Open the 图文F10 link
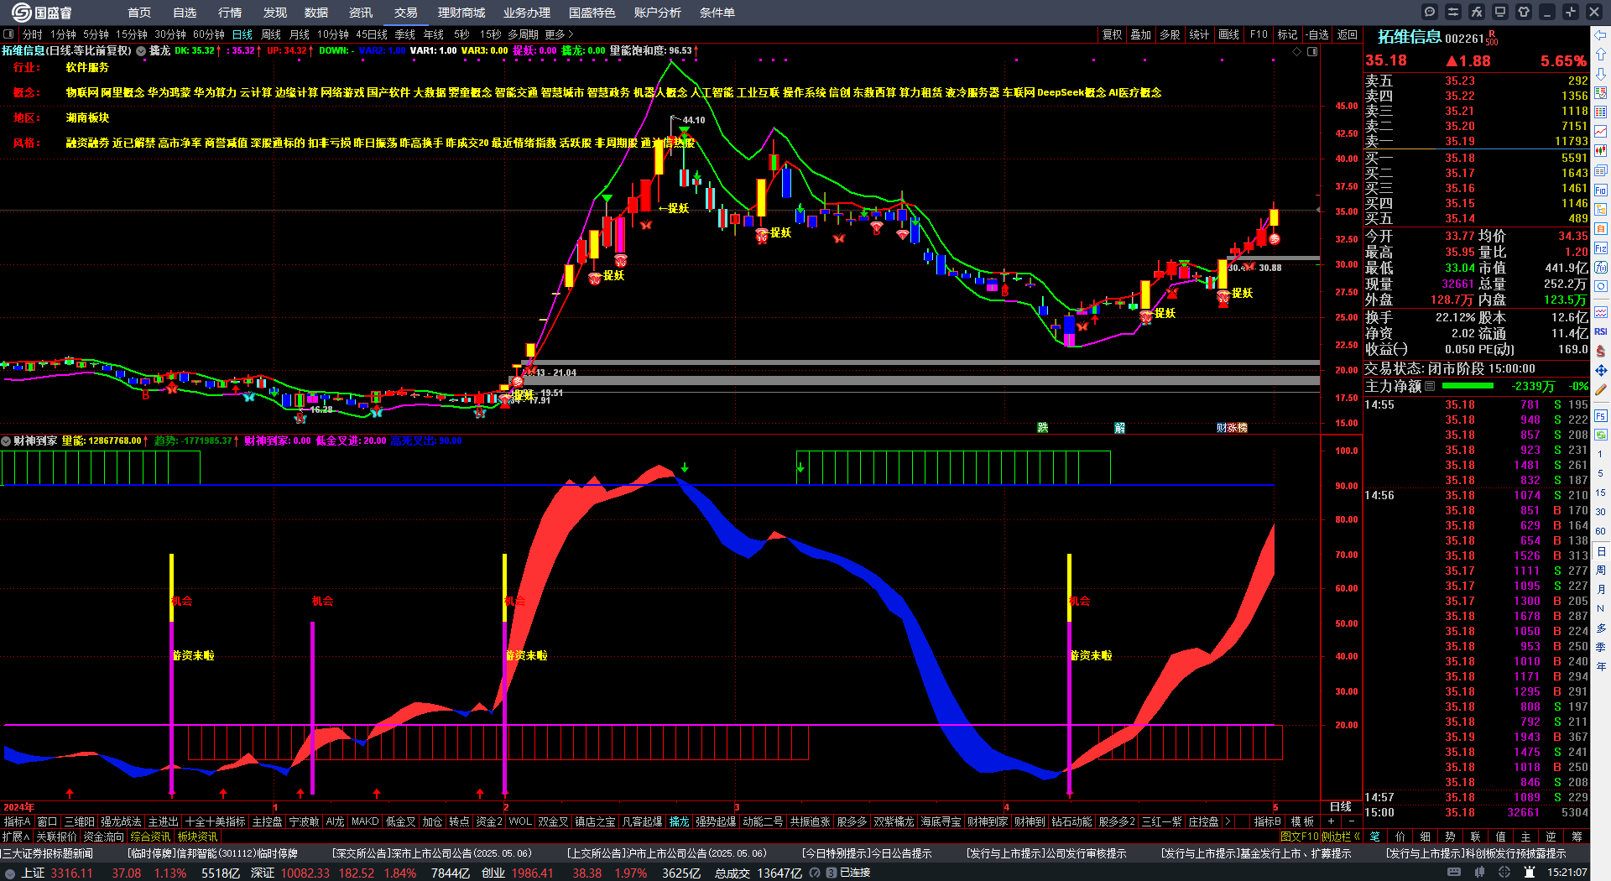 (x=1300, y=837)
